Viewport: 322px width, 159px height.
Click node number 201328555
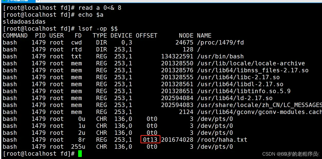(177, 77)
